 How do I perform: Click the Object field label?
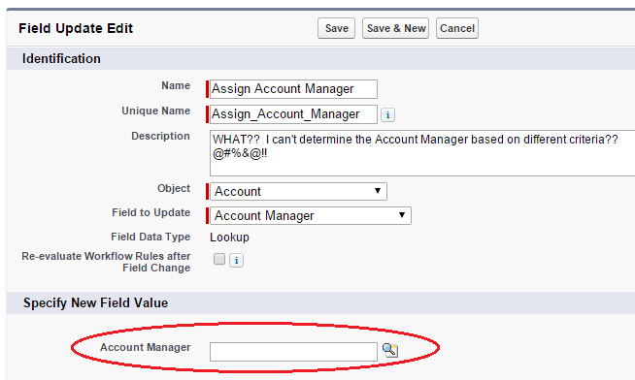(x=174, y=188)
